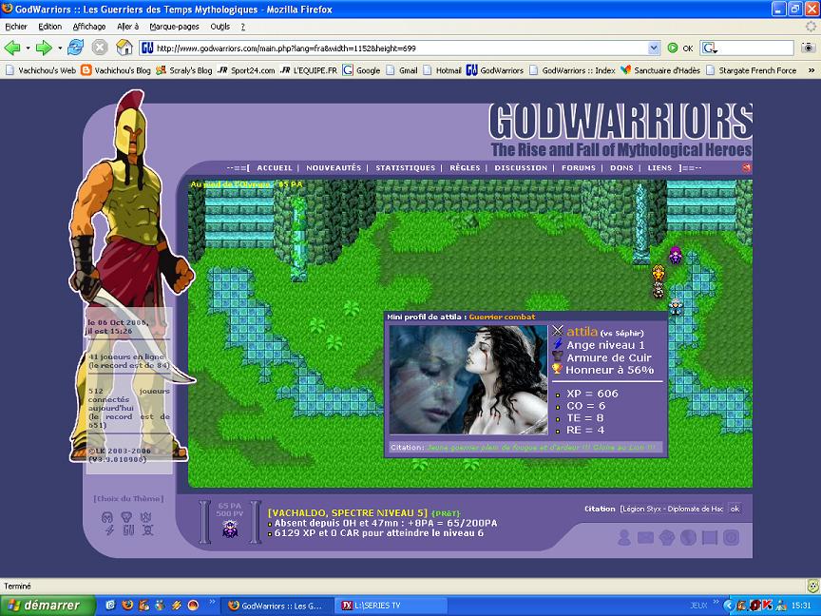Click the lightning icon beside Ange niveau 1
Image resolution: width=821 pixels, height=616 pixels.
click(x=558, y=344)
